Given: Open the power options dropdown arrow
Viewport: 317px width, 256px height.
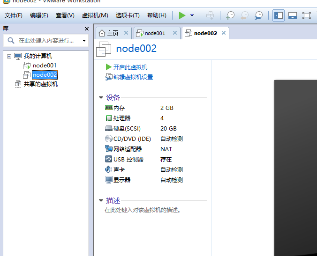Looking at the screenshot, I should tap(192, 15).
